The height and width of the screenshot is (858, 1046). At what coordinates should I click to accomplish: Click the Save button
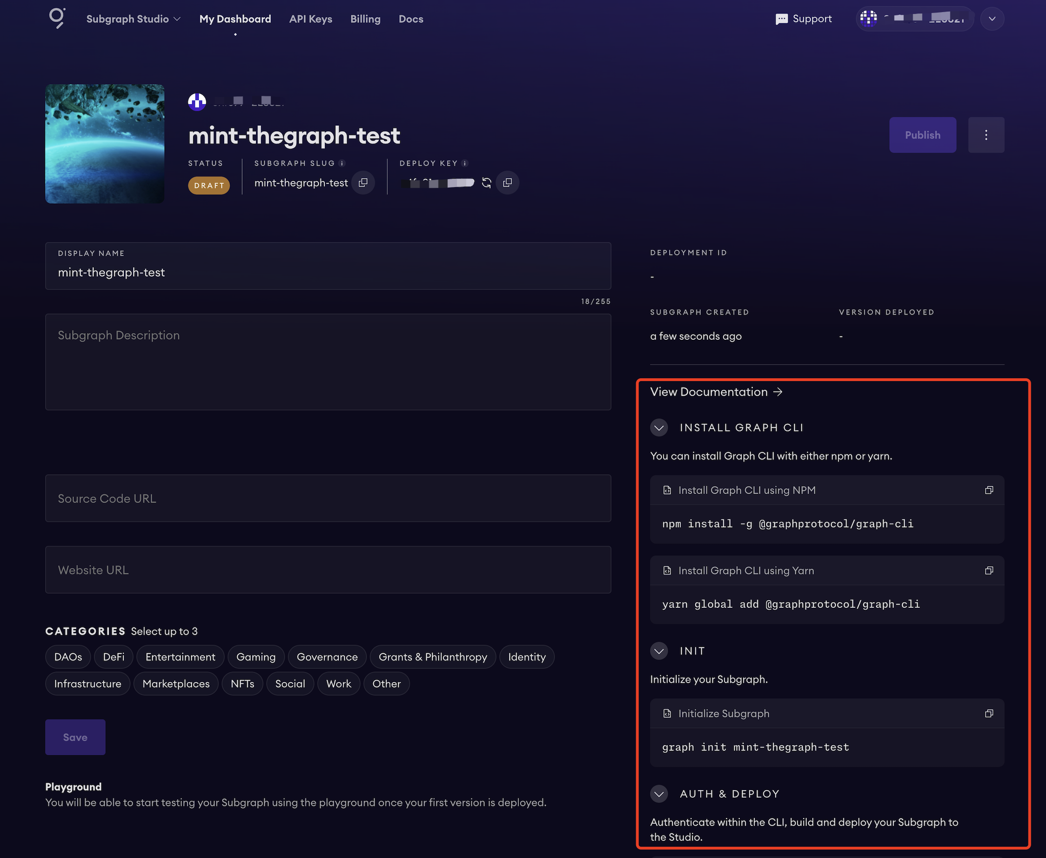[75, 737]
